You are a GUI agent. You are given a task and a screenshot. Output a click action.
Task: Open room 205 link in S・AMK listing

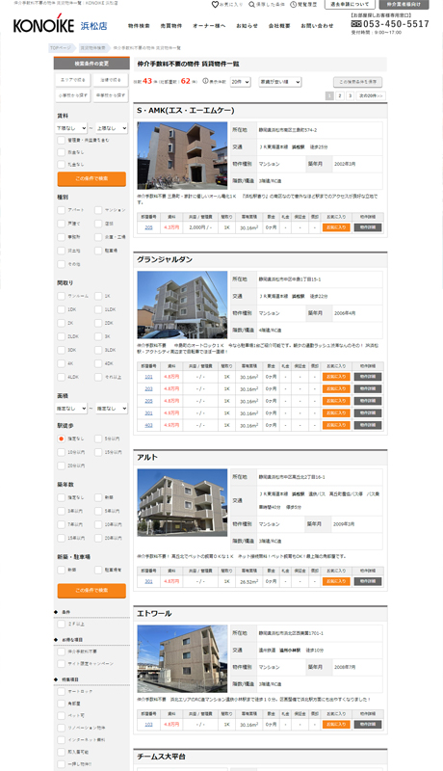[x=149, y=227]
